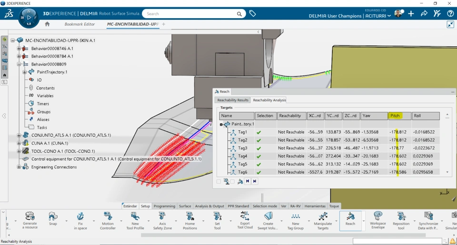The height and width of the screenshot is (245, 457).
Task: Expand the Behavior00008784 A.1 node
Action: pyautogui.click(x=19, y=56)
